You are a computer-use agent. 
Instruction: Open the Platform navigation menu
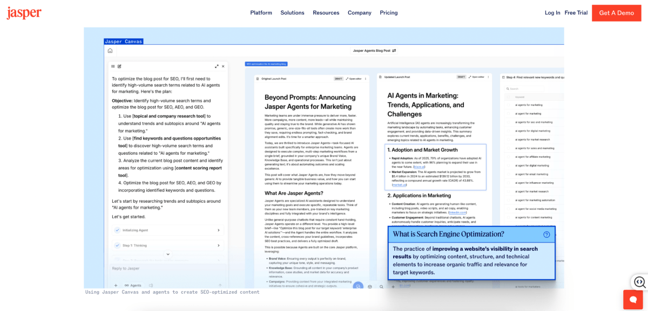[x=261, y=13]
